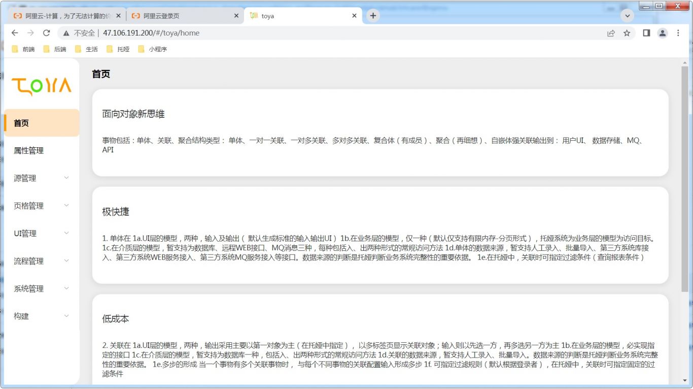
Task: Open the tab search dropdown arrow
Action: point(628,16)
